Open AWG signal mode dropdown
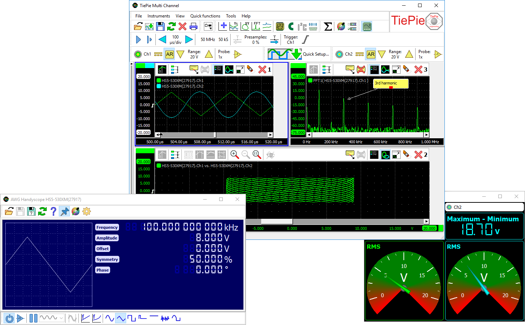This screenshot has width=525, height=325. click(52, 318)
